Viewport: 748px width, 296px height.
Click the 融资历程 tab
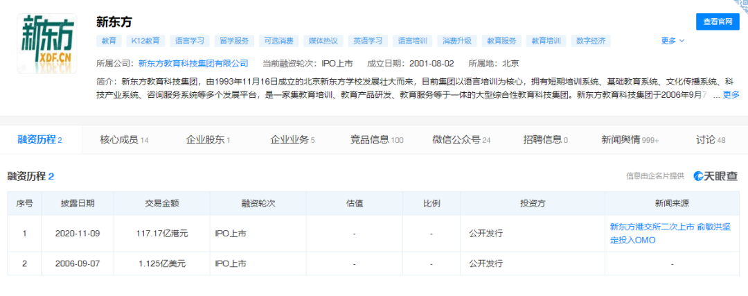pos(39,140)
